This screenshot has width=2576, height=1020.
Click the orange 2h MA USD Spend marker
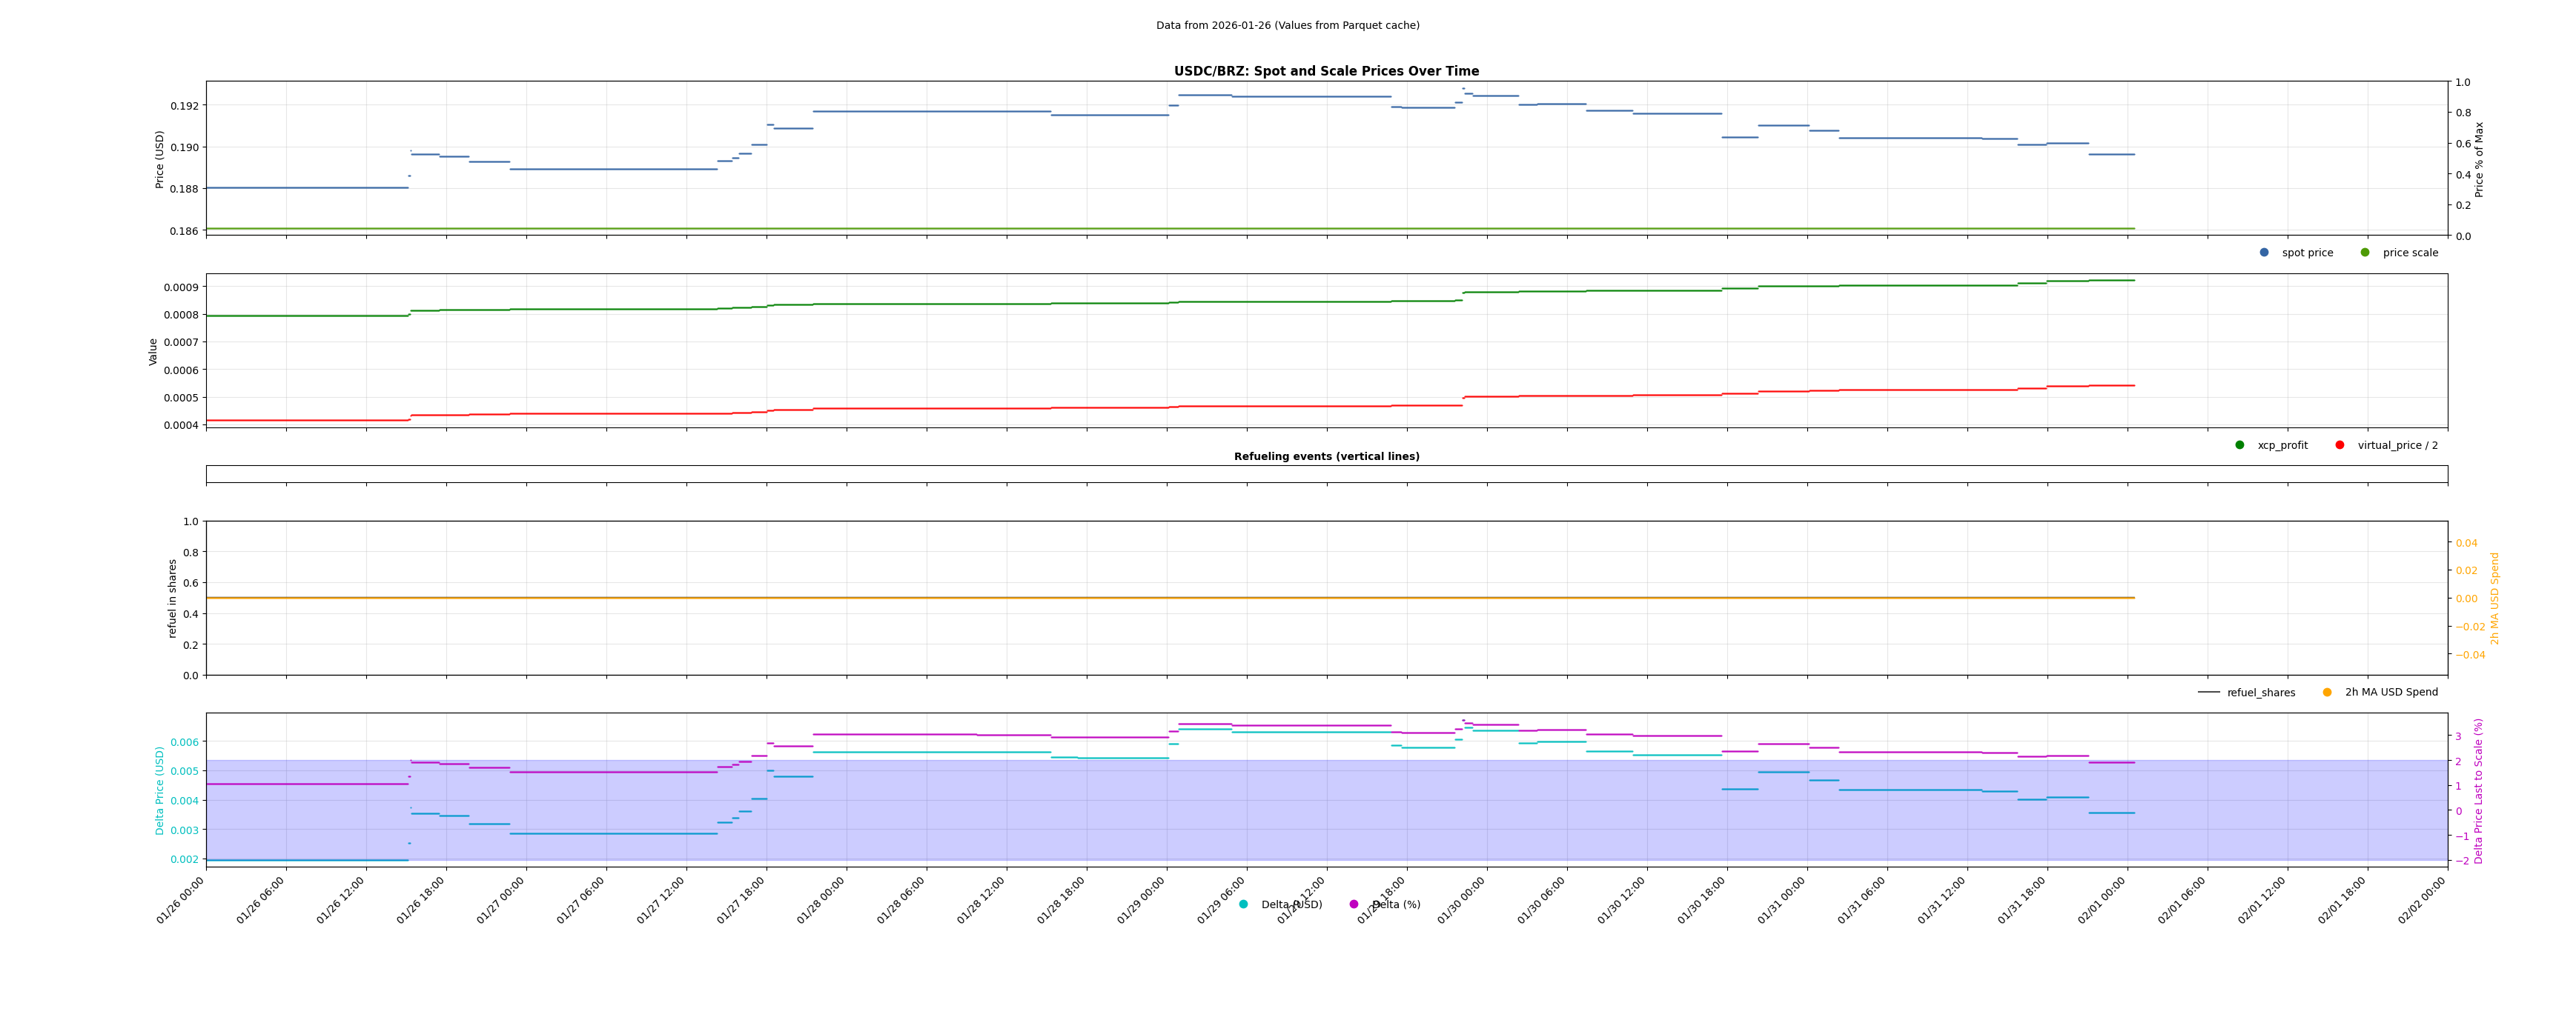point(2327,693)
